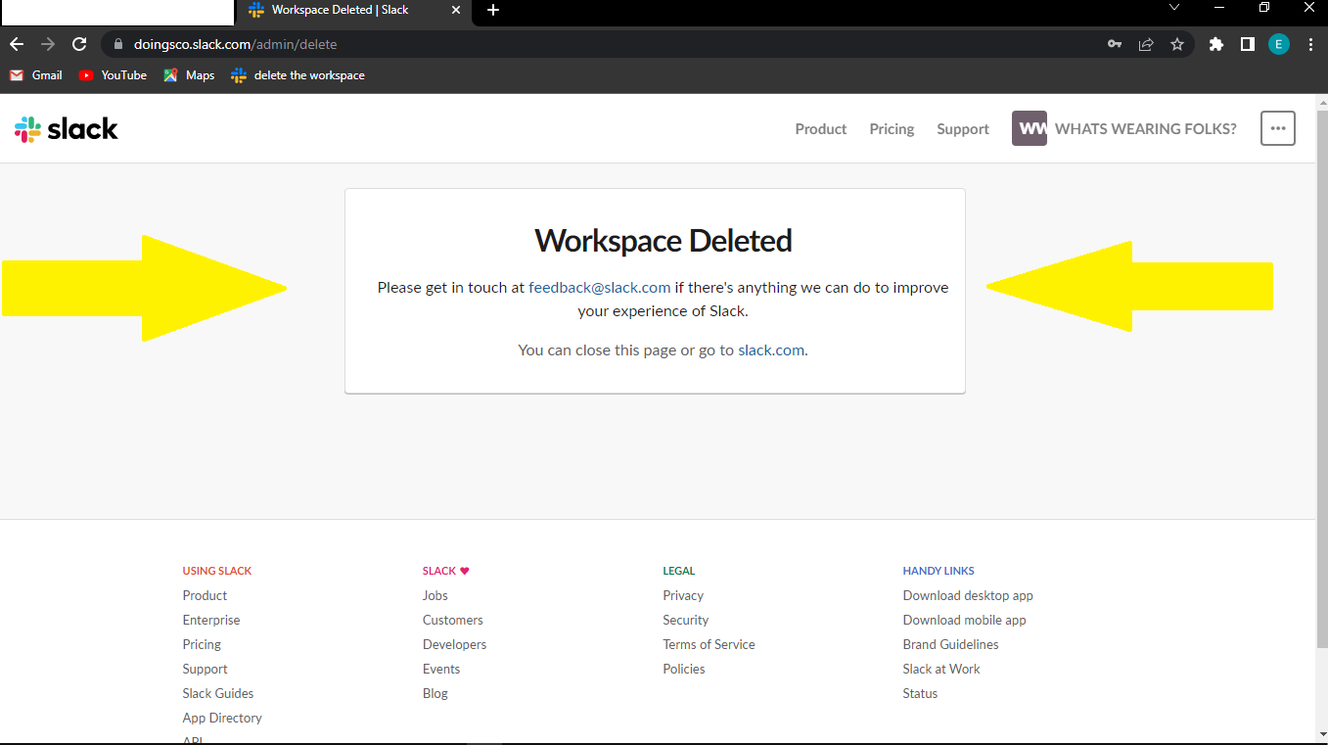This screenshot has height=745, width=1328.
Task: Open the Slack at Work footer link
Action: coord(941,669)
